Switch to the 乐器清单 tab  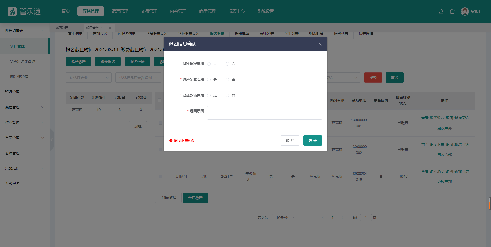coord(242,34)
